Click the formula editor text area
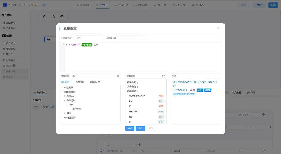The image size is (281, 154). click(x=143, y=57)
